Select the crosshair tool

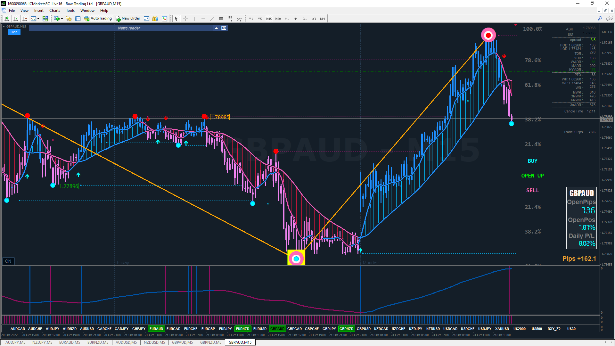185,19
